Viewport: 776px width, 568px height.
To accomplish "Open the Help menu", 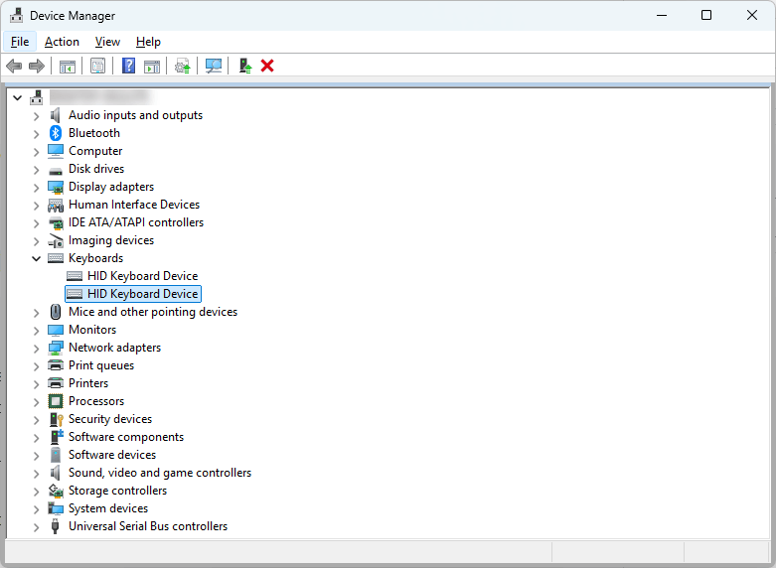I will point(148,42).
